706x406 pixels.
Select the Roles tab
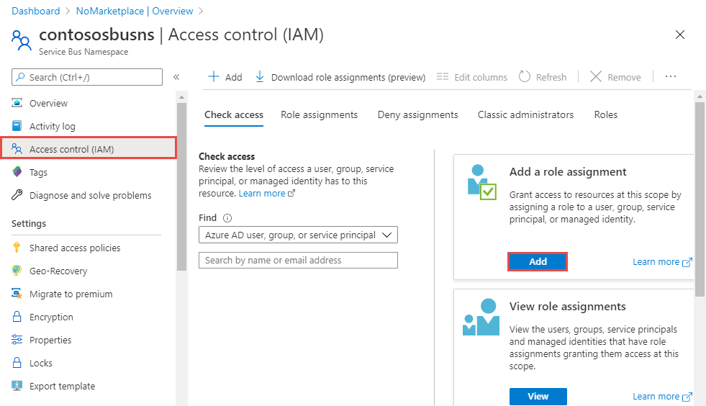click(605, 115)
